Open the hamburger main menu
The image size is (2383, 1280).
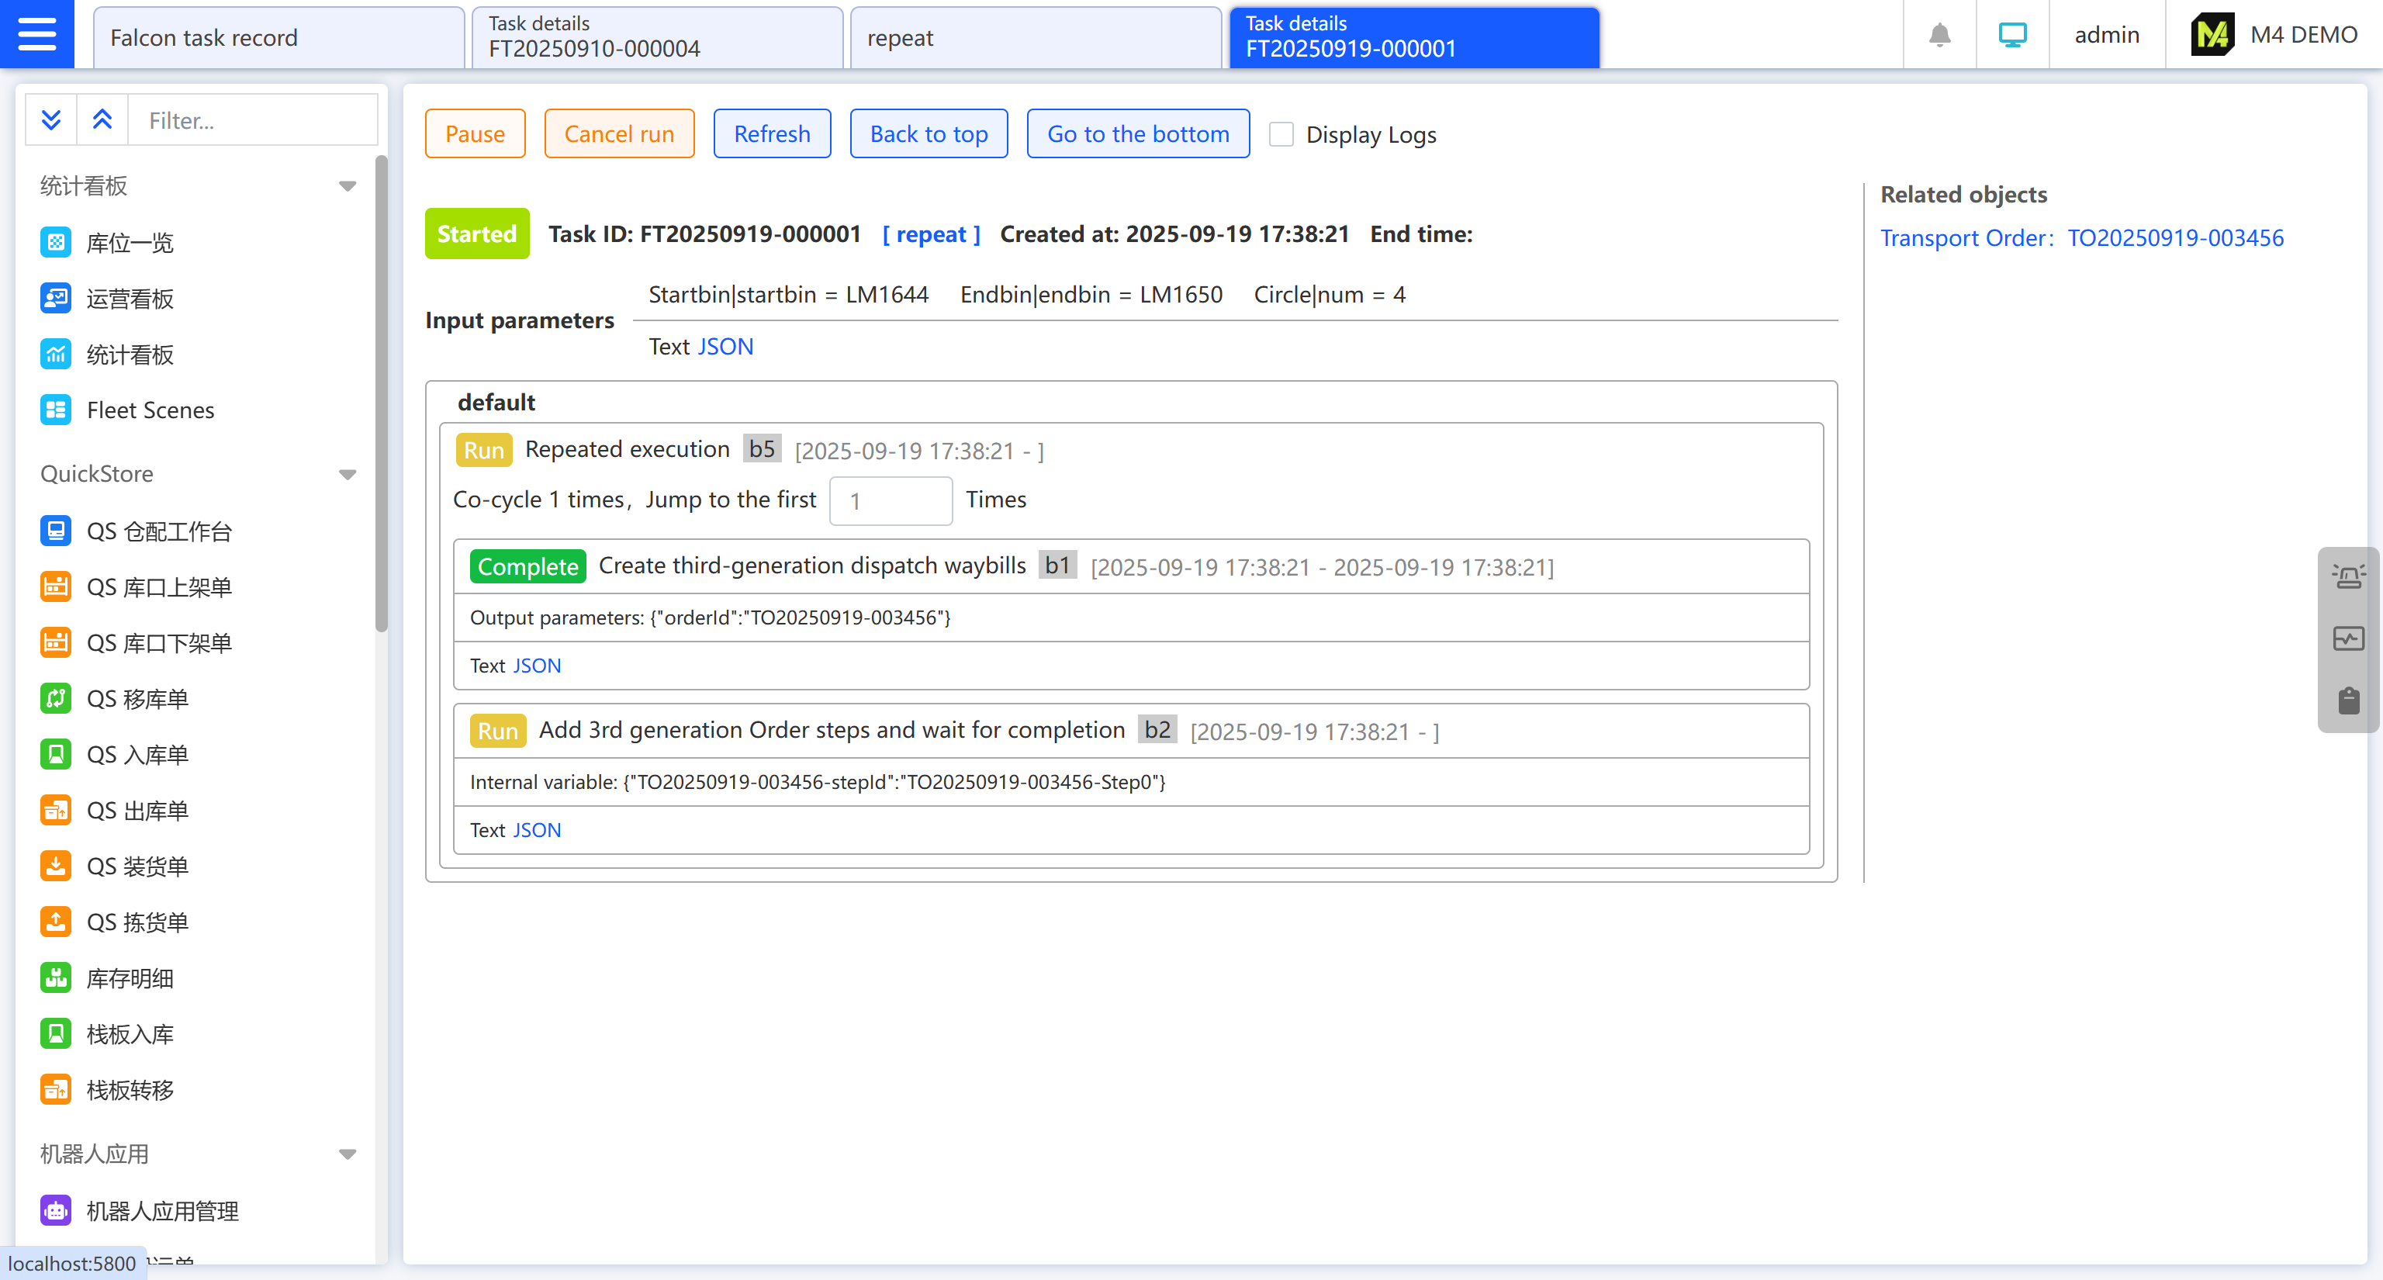(37, 34)
